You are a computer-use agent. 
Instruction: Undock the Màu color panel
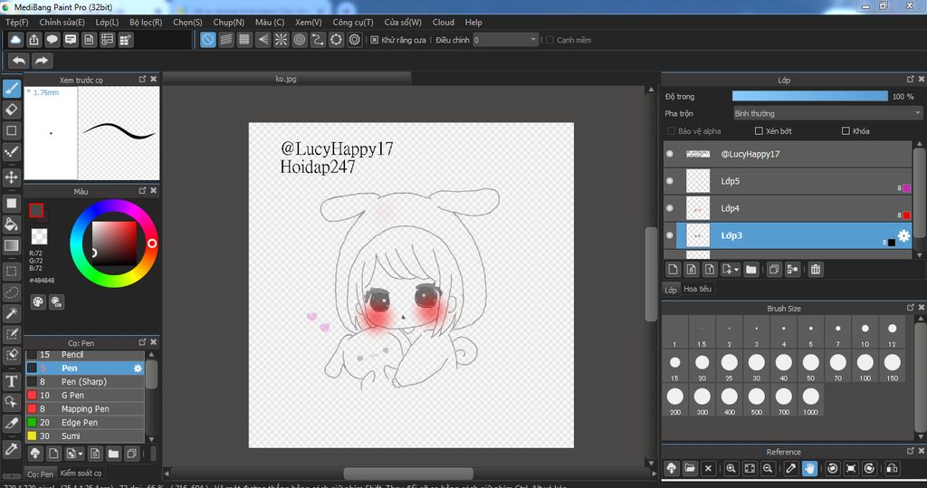[142, 190]
